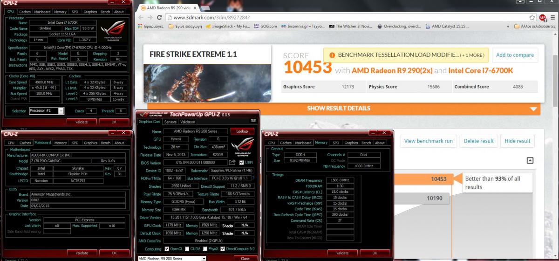Close the AMD Radeon R9 290 browser tab
The image size is (559, 261).
(194, 8)
